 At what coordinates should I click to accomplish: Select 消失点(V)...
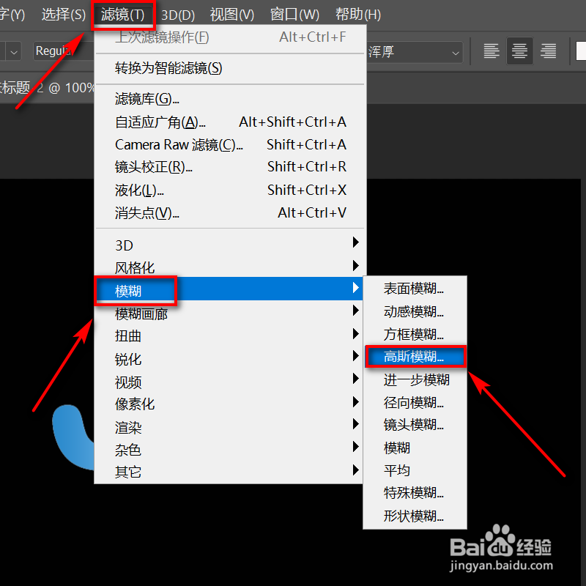230,213
